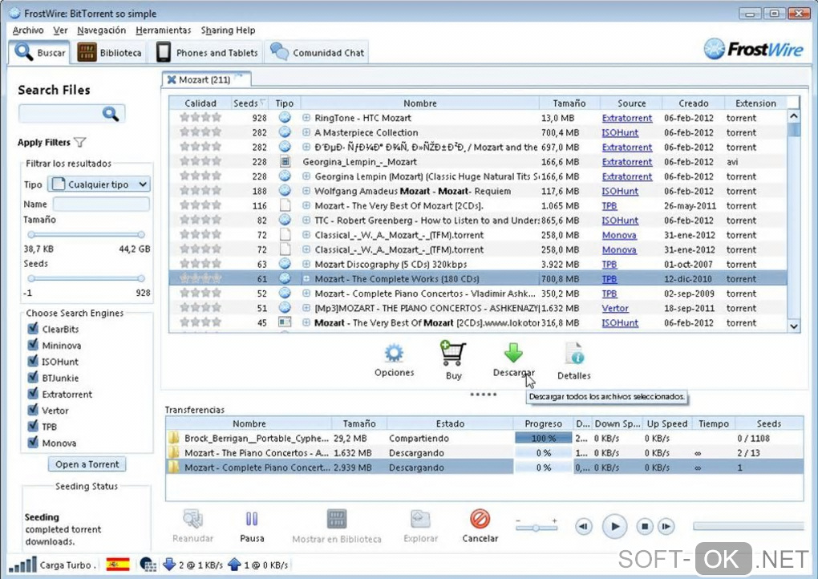The height and width of the screenshot is (579, 818).
Task: Click the 'Open a Torrent' button
Action: pyautogui.click(x=87, y=464)
